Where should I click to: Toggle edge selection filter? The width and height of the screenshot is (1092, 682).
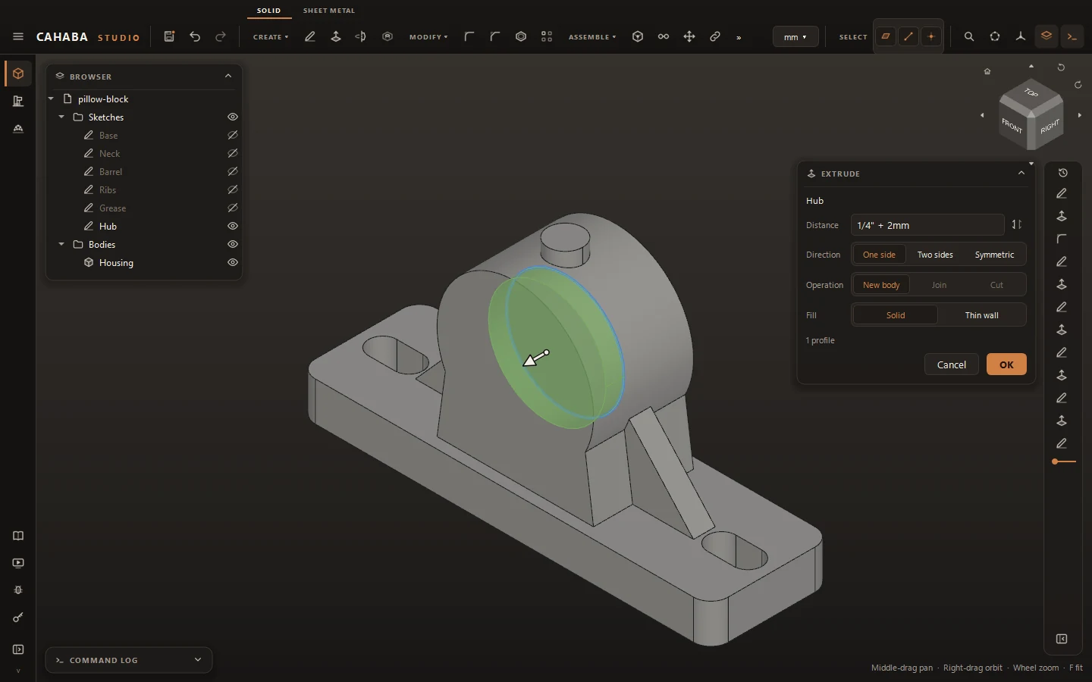[908, 36]
